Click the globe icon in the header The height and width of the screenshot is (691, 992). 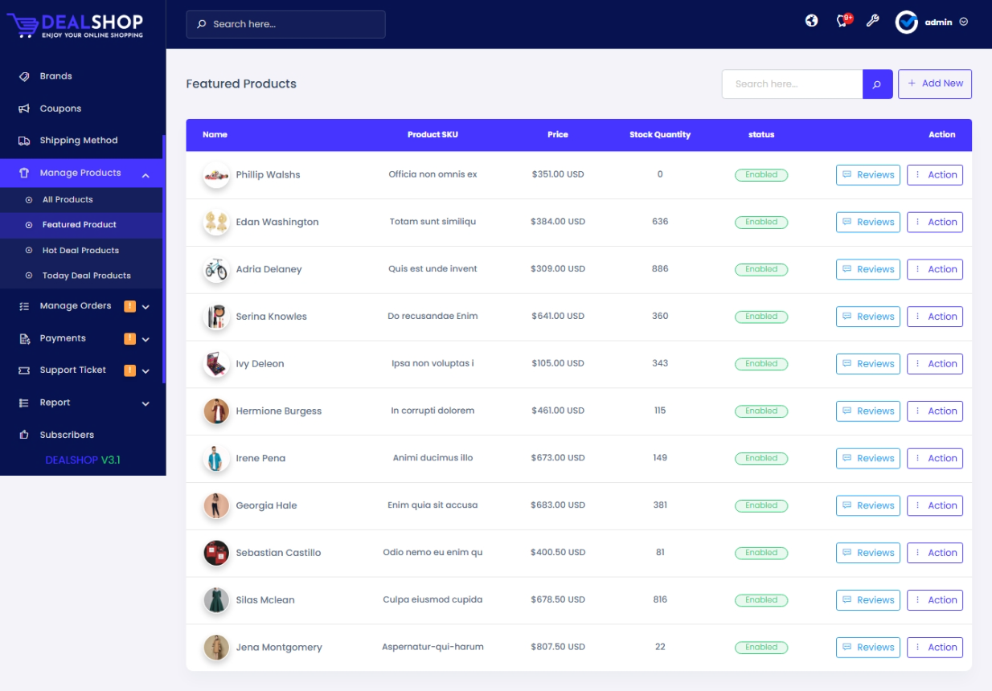click(x=812, y=21)
